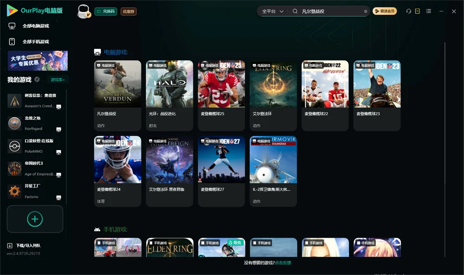
Task: Open the 优惠券 coupon button
Action: point(129,11)
